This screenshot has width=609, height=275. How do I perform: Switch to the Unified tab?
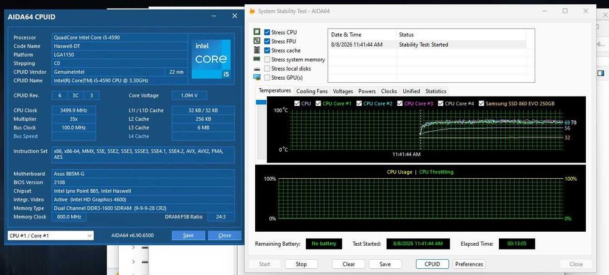411,91
